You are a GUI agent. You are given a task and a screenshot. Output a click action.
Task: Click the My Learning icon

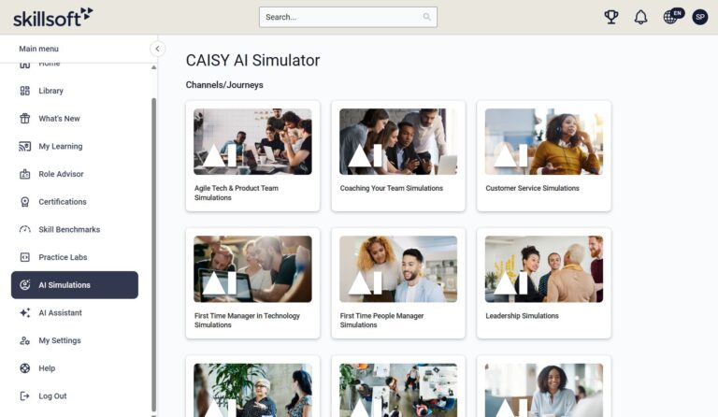24,147
